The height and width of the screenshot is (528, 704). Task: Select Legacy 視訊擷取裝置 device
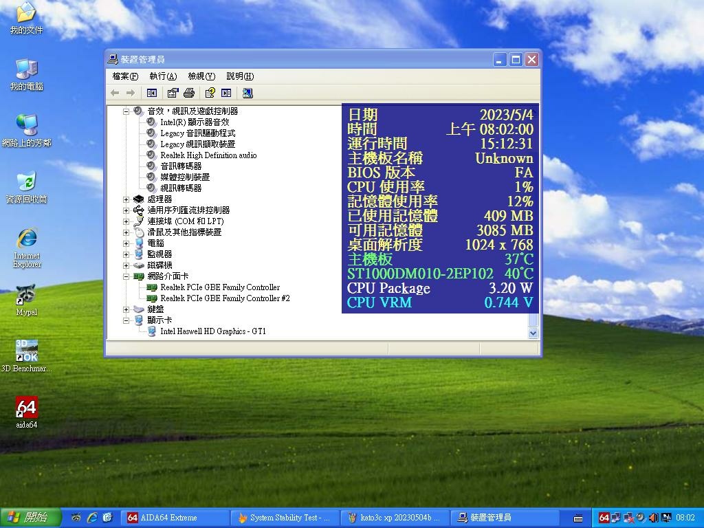click(197, 144)
